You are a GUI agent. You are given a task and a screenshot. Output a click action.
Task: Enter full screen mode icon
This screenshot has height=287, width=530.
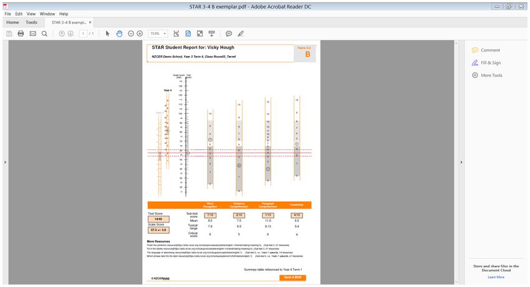[x=200, y=34]
